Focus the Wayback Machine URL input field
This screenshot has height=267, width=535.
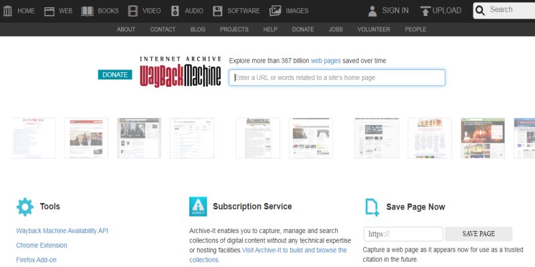coord(337,77)
